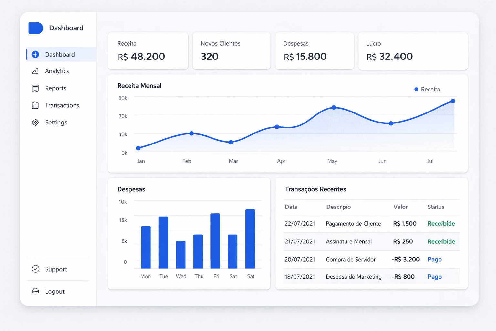Click the Logout icon at sidebar bottom
Viewport: 496px width, 331px height.
coord(35,291)
